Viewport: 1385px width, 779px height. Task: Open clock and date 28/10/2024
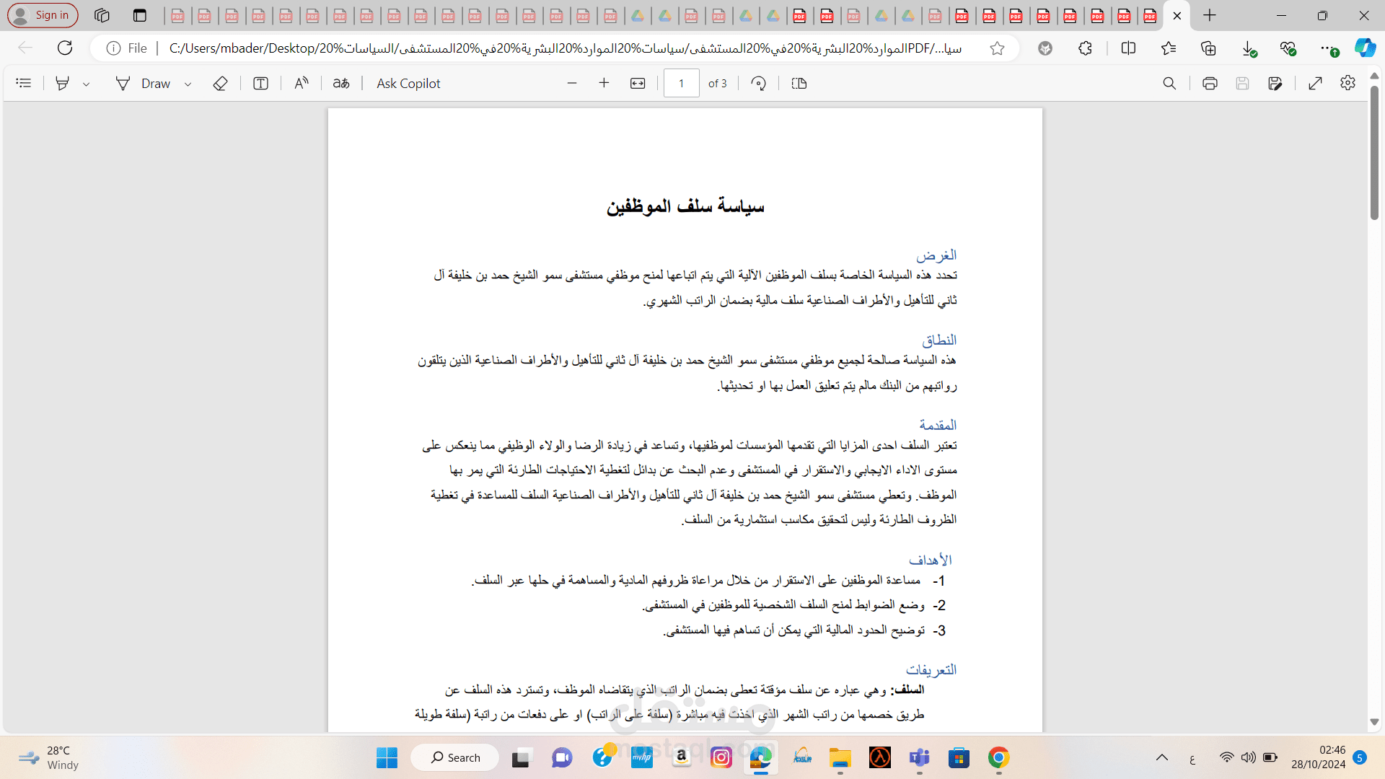coord(1318,757)
